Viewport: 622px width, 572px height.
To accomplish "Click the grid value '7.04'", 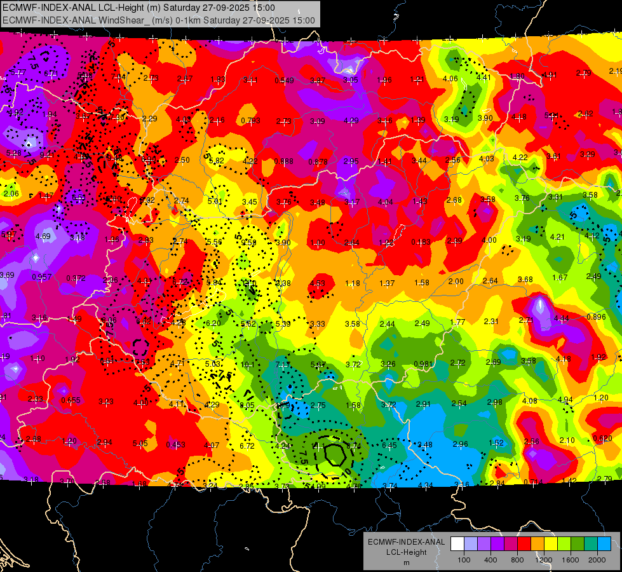I will coord(118,77).
